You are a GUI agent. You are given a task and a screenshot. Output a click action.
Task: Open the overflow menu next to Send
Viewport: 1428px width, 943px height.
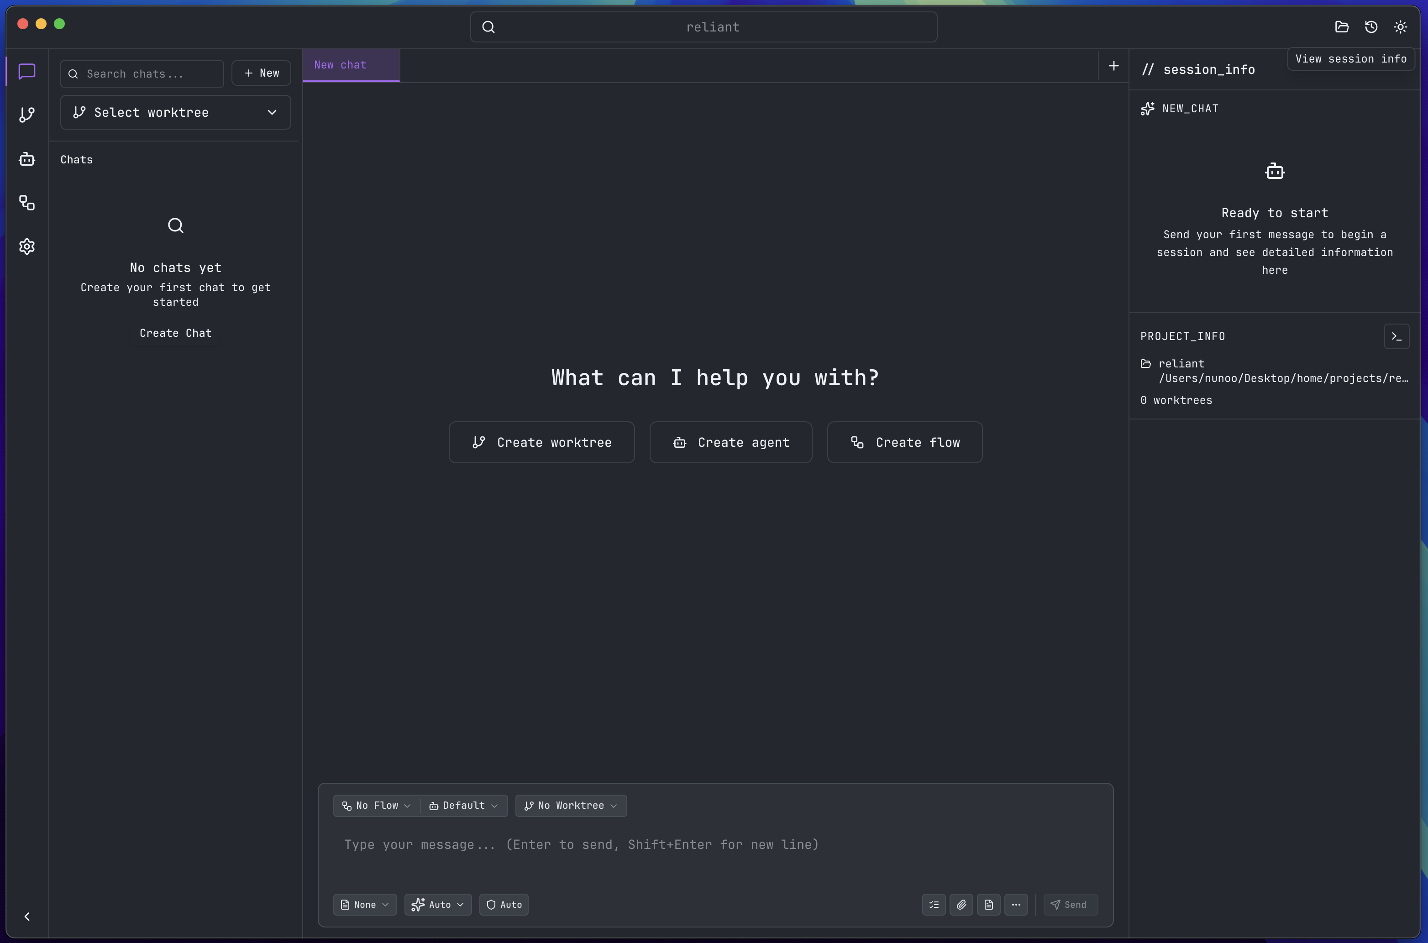click(x=1017, y=905)
